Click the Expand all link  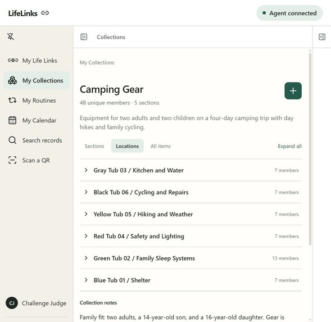[289, 146]
